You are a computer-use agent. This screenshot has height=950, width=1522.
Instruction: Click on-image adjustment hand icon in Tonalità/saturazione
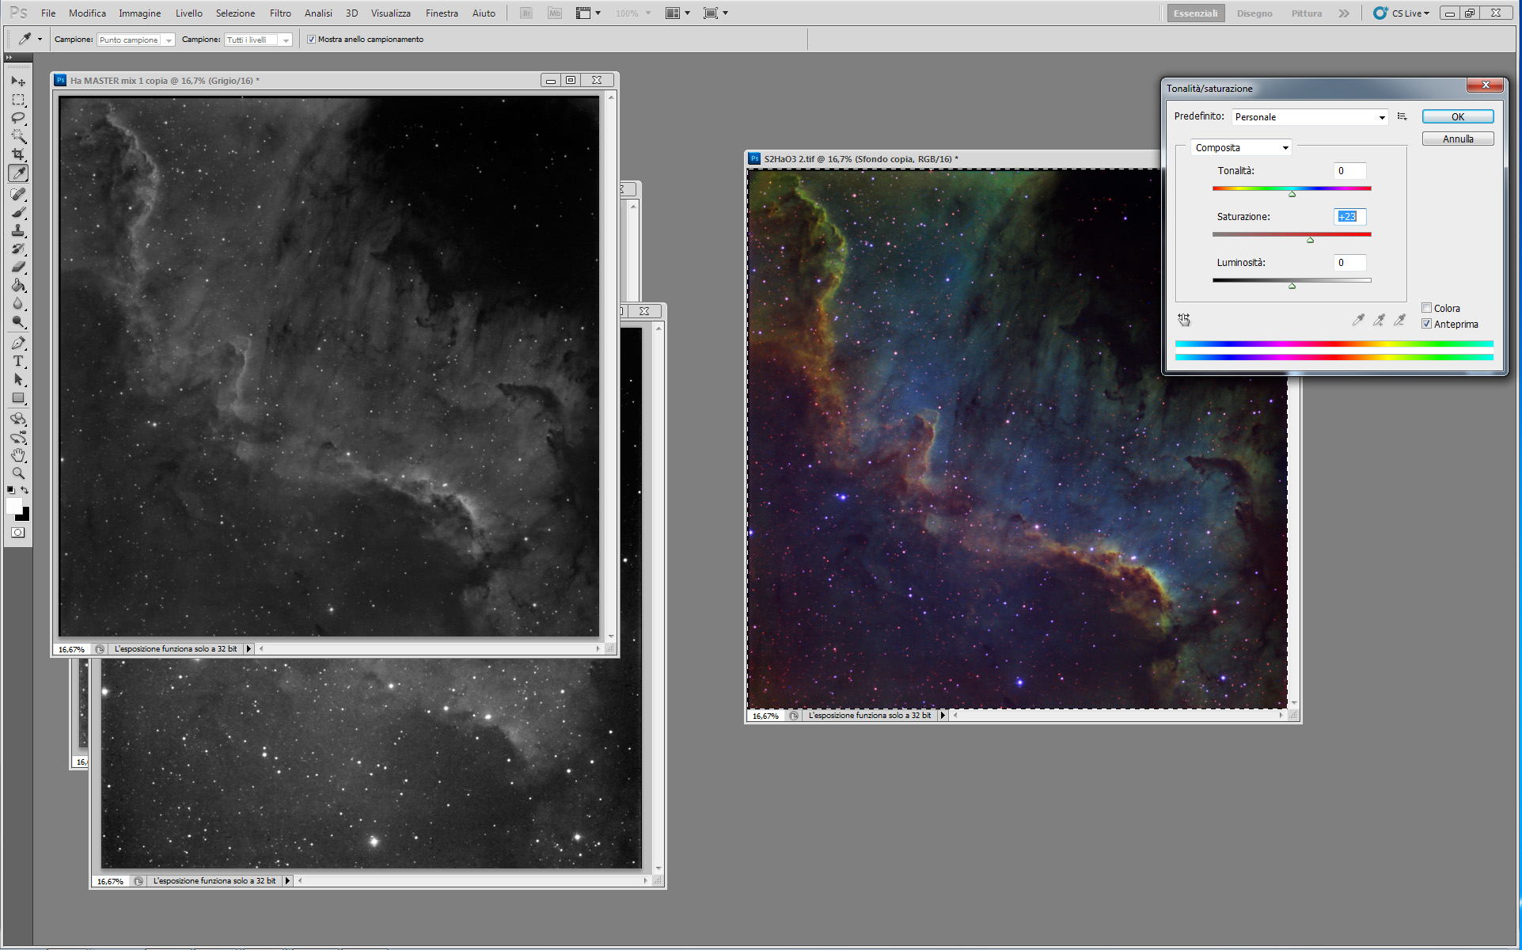point(1184,320)
